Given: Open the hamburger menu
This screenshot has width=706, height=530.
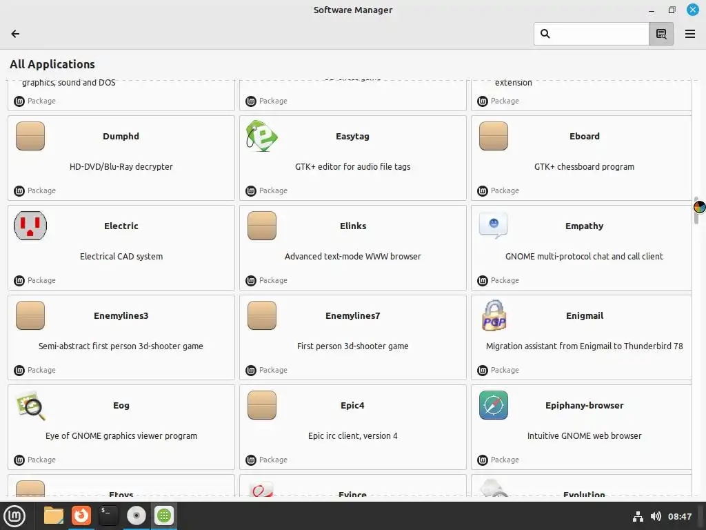Looking at the screenshot, I should 689,34.
